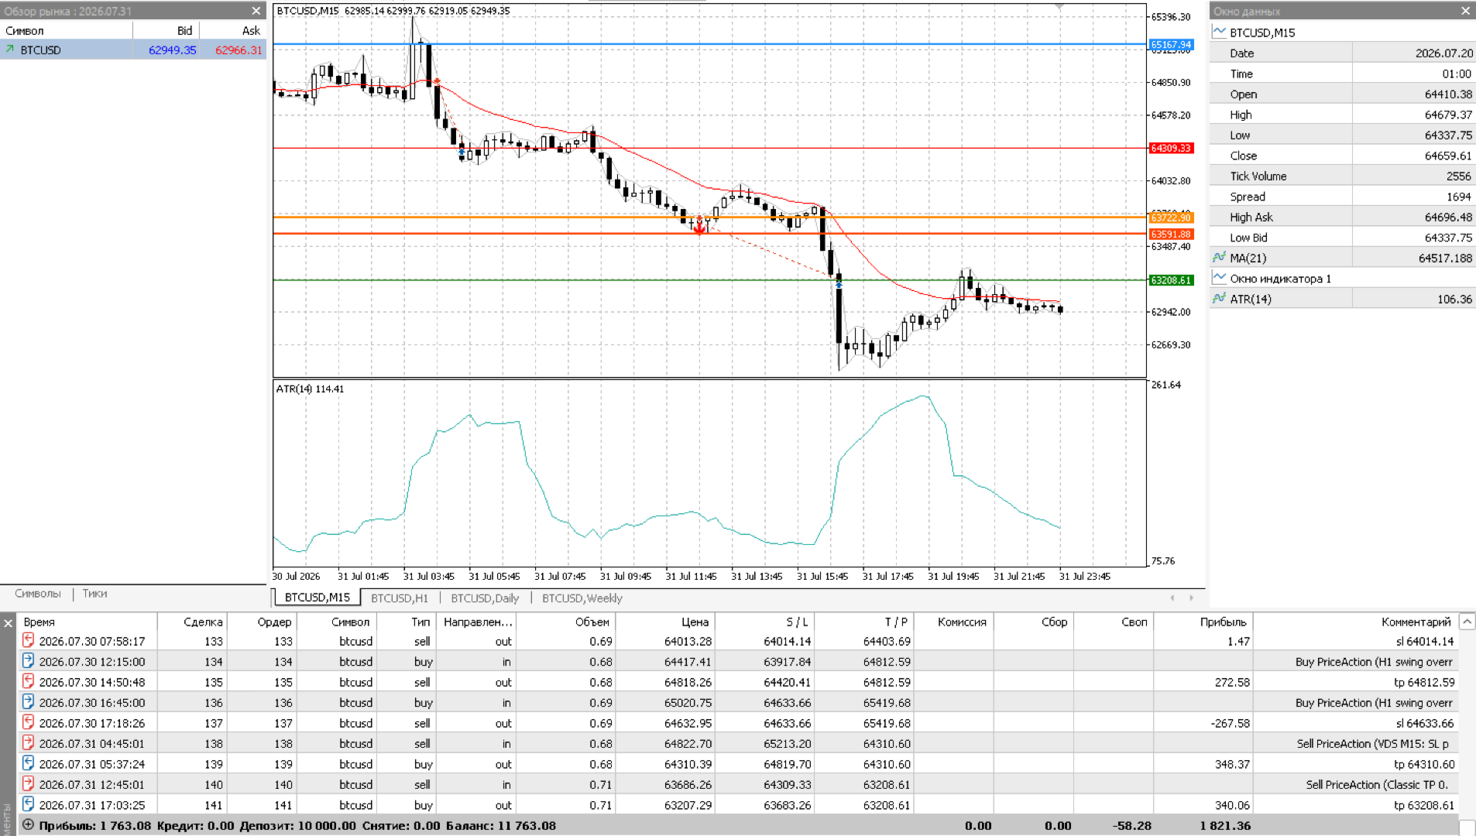Close the history terminal panel
This screenshot has height=836, width=1476.
click(8, 622)
